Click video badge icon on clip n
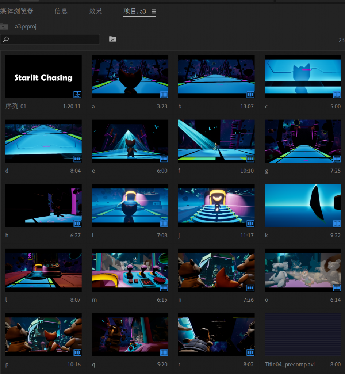This screenshot has height=374, width=345. [x=250, y=288]
